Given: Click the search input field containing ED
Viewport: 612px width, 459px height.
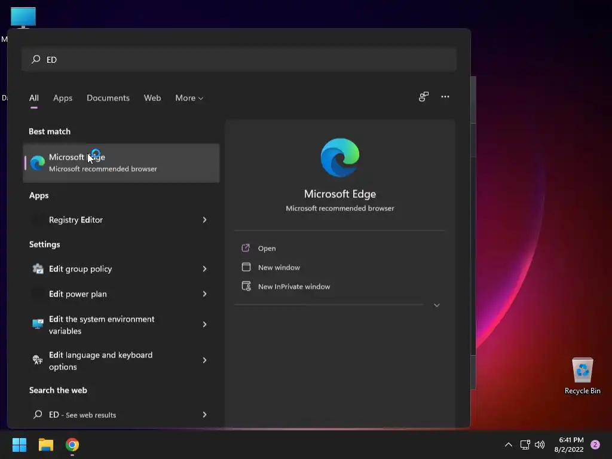Looking at the screenshot, I should (x=239, y=59).
